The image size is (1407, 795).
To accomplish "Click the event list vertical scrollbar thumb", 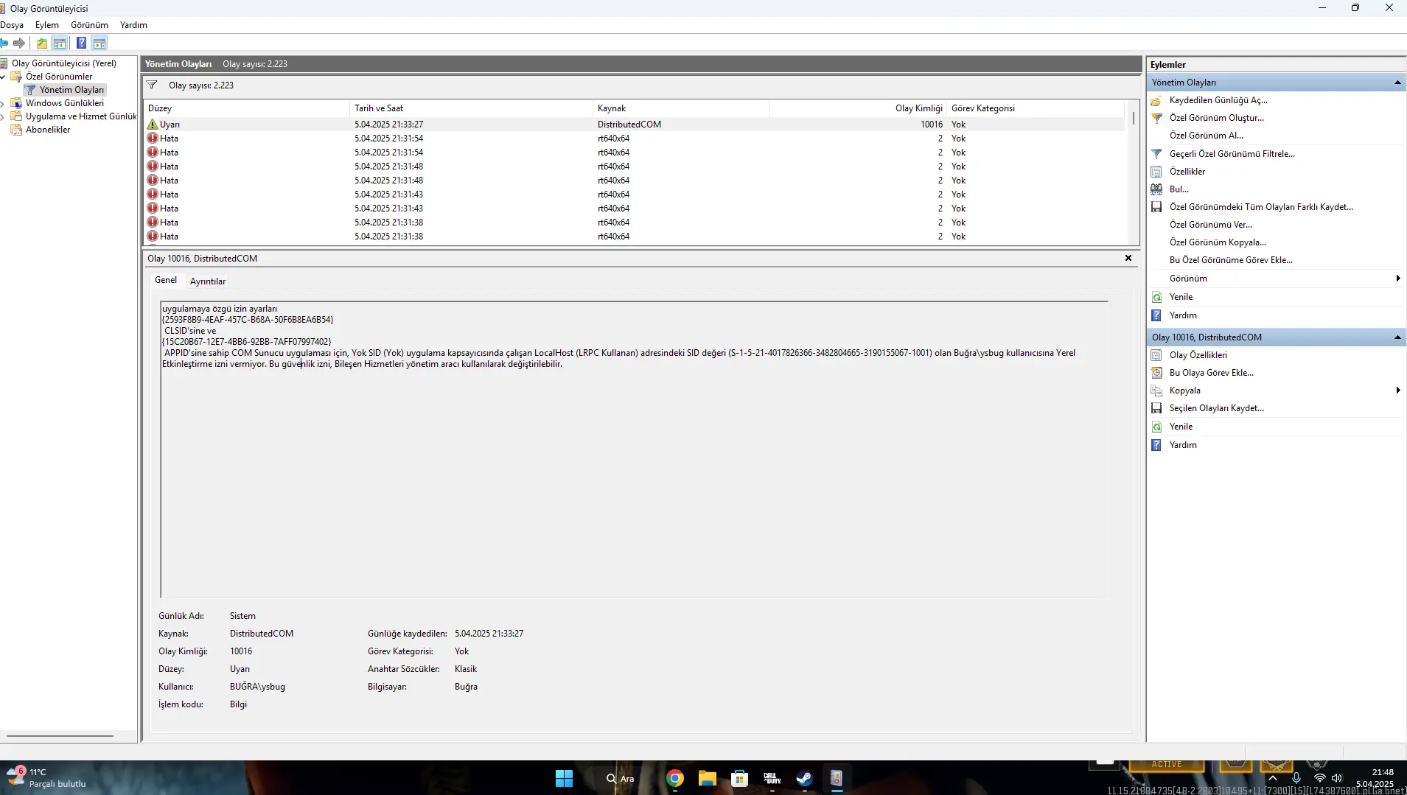I will click(1134, 118).
